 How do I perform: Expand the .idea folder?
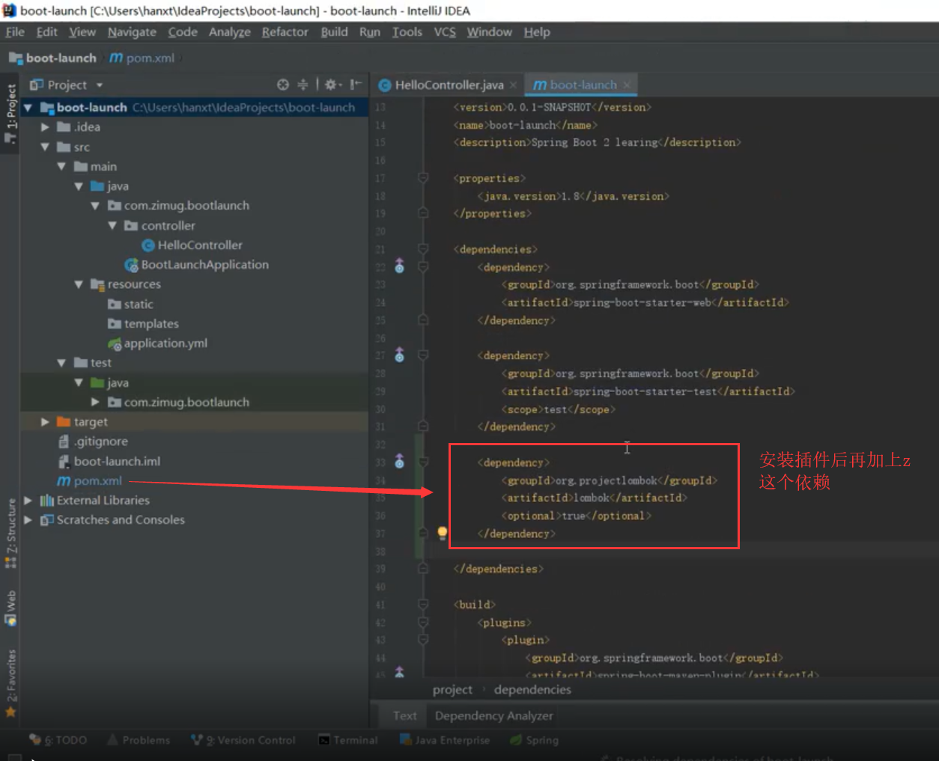click(x=45, y=127)
